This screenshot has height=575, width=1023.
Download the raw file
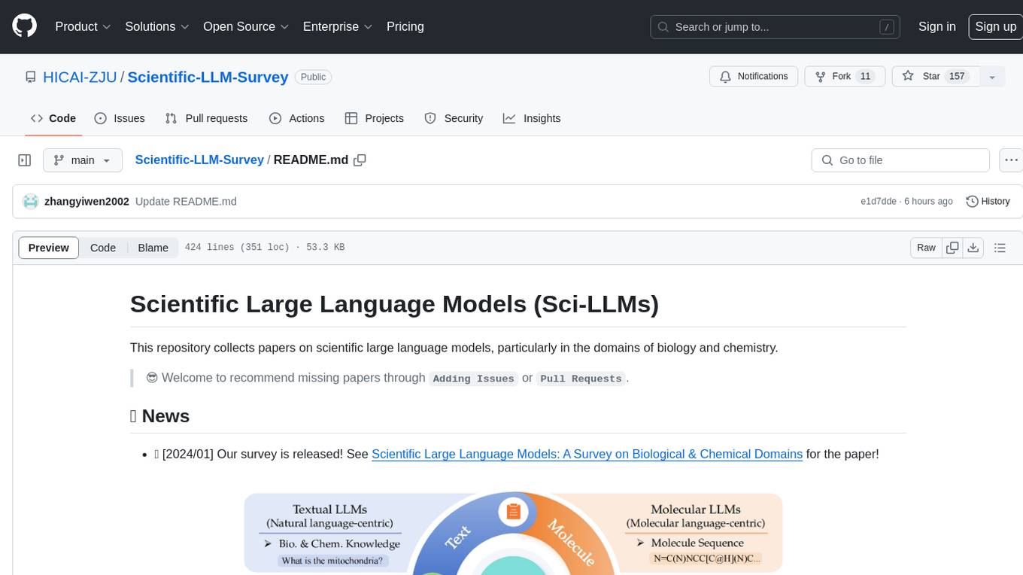[x=973, y=248]
